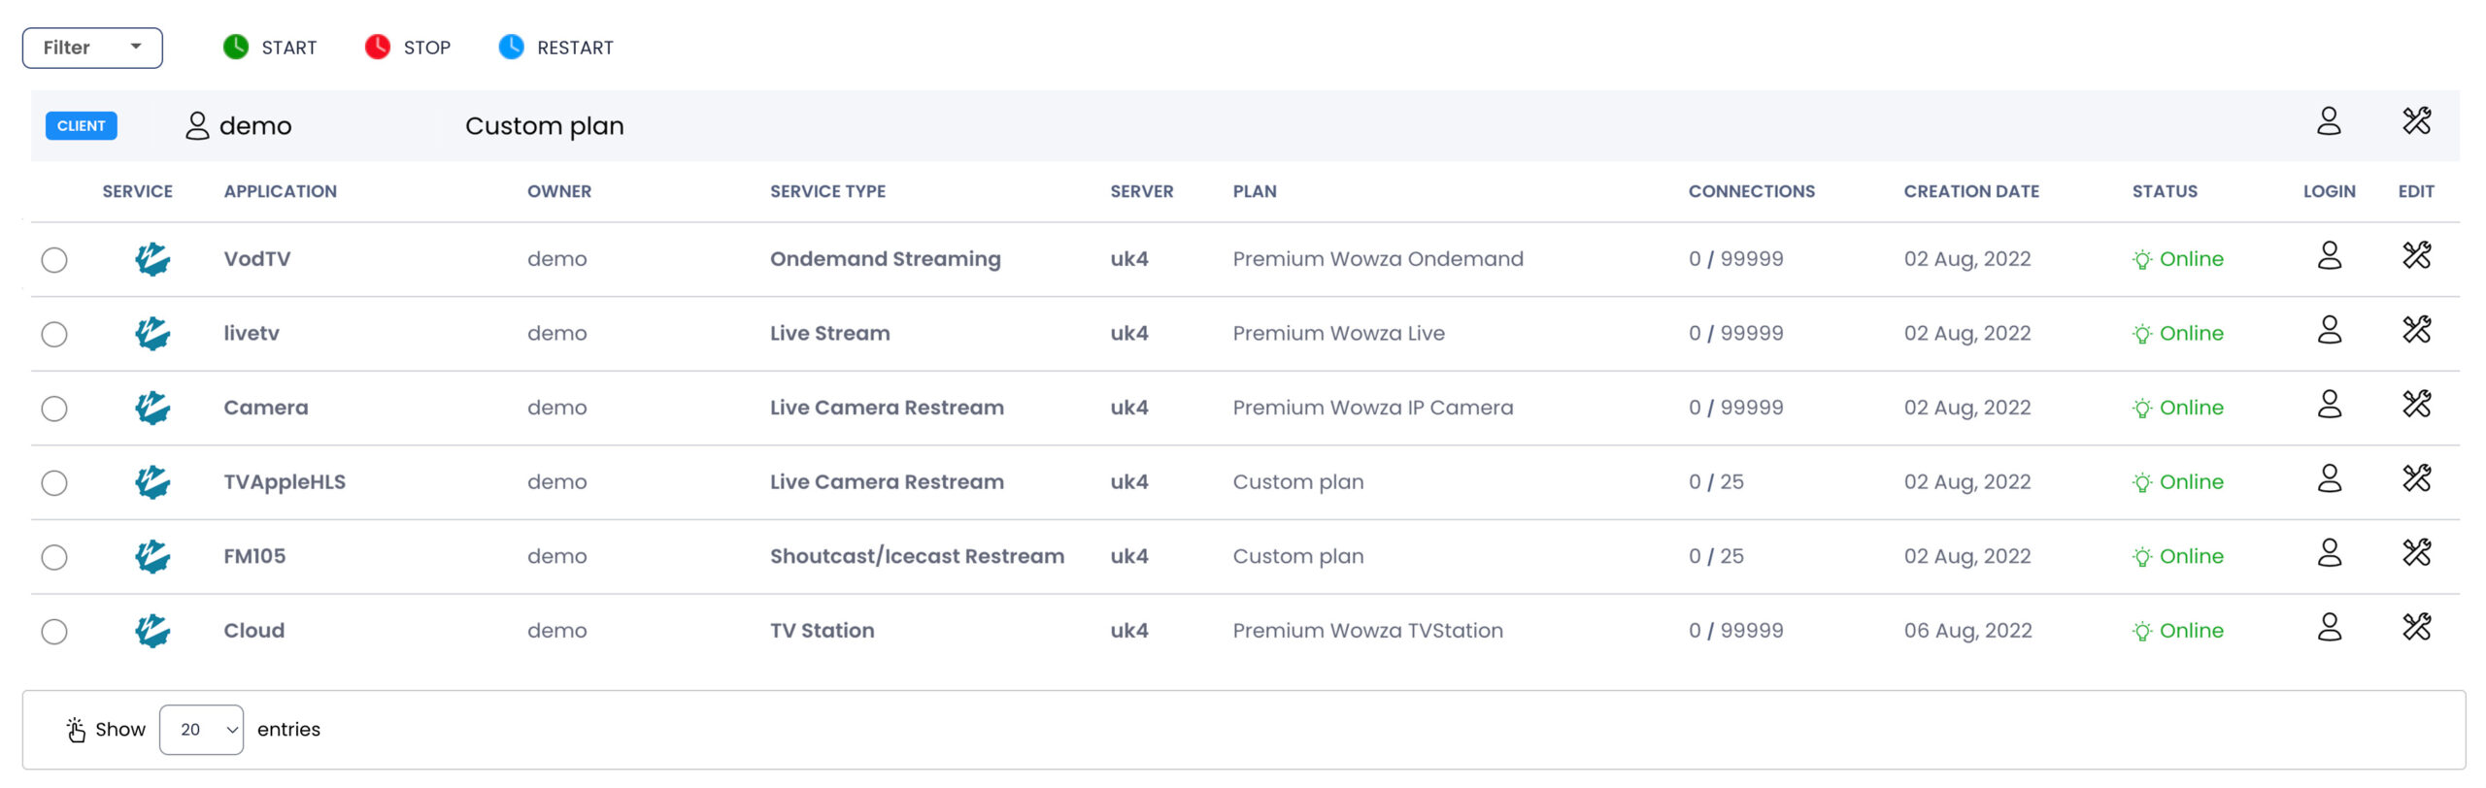Click the edit tools icon for livetv
Image resolution: width=2486 pixels, height=788 pixels.
point(2416,330)
